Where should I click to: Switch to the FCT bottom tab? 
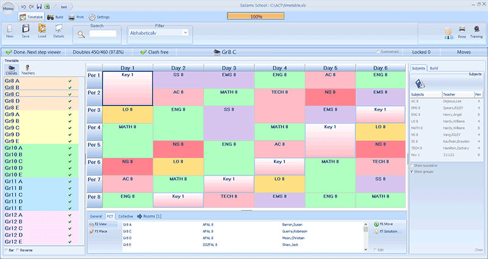110,216
